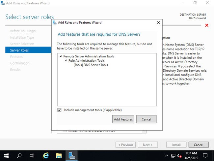Cancel the main wizard window
The image size is (214, 161).
tap(199, 145)
